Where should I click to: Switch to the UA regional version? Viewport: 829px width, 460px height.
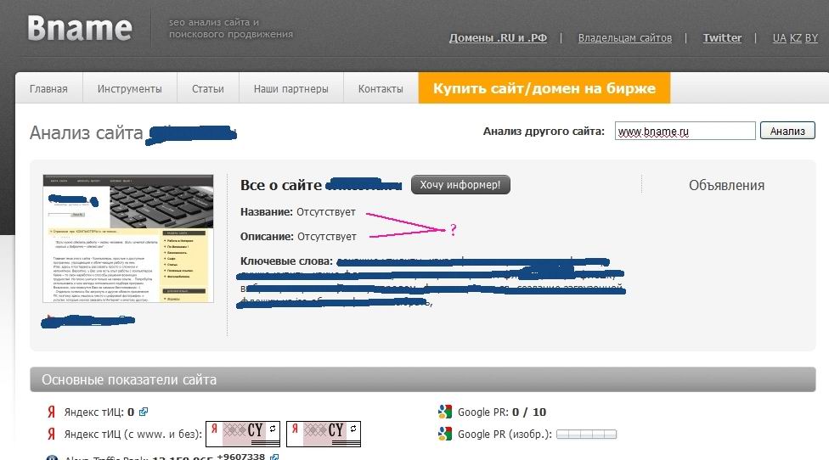(779, 38)
